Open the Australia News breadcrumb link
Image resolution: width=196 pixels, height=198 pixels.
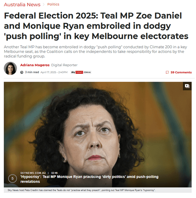tap(22, 5)
